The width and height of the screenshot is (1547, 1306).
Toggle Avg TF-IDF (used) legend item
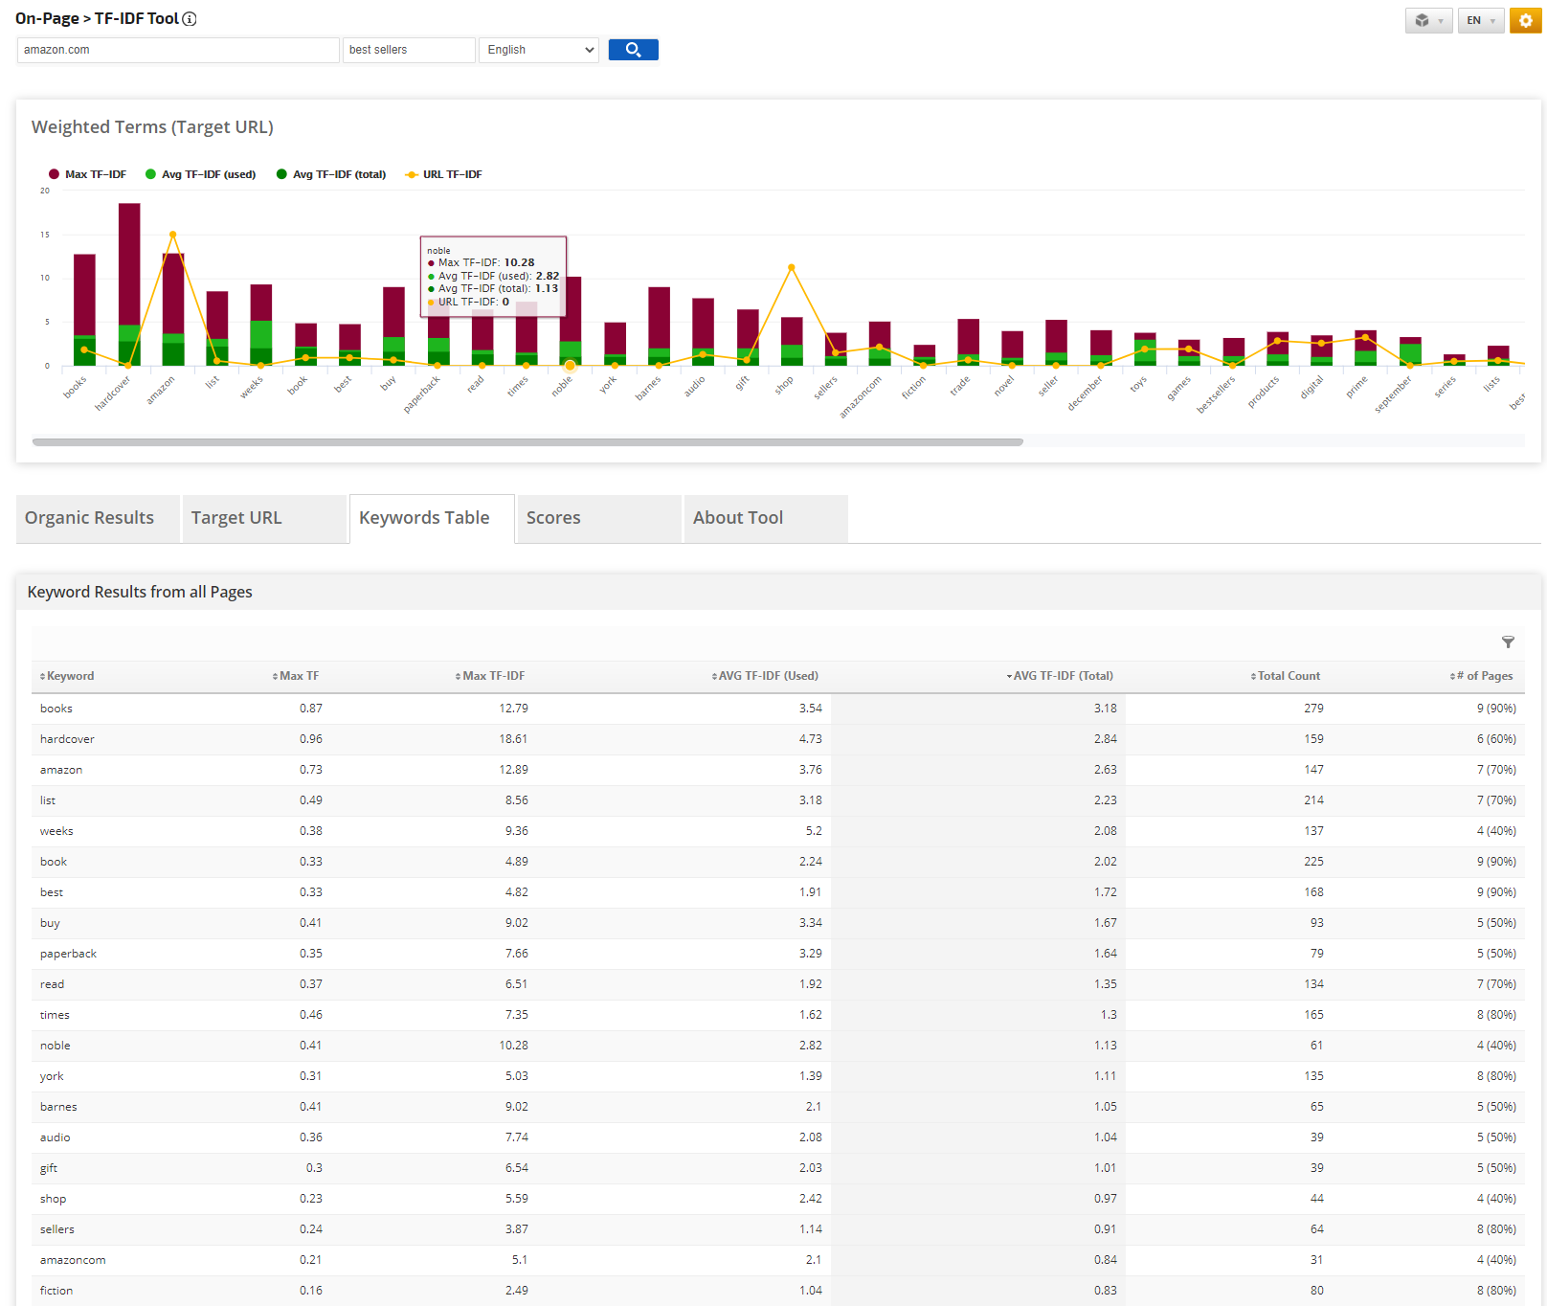coord(201,174)
